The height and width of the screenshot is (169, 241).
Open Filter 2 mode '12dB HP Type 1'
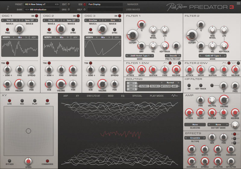click(x=213, y=56)
